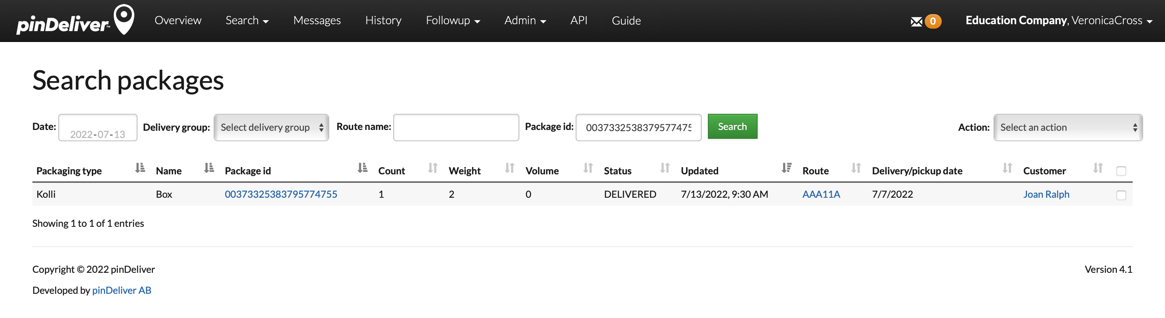Screen dimensions: 1165x318
Task: Click the Kolli packaging type cell
Action: (46, 194)
